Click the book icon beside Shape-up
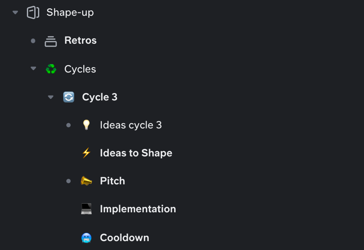The width and height of the screenshot is (364, 250). pos(33,12)
